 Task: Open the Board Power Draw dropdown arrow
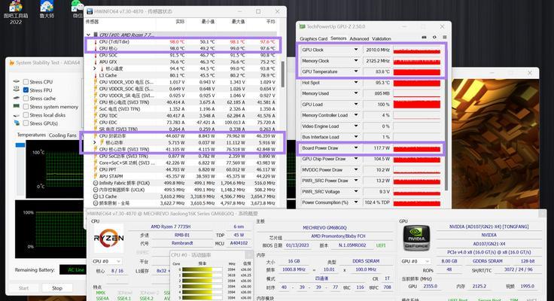(356, 148)
